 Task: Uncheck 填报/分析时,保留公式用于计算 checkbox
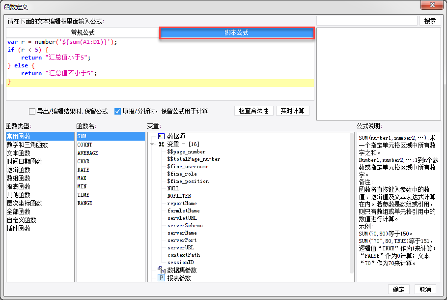[x=117, y=111]
